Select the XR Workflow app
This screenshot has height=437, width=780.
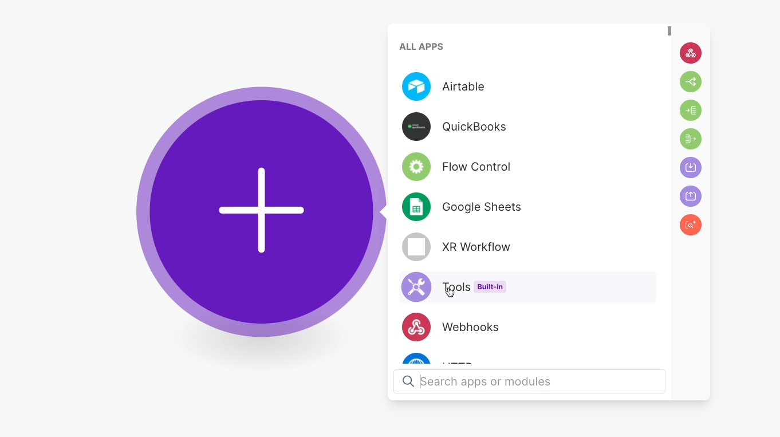[x=527, y=247]
